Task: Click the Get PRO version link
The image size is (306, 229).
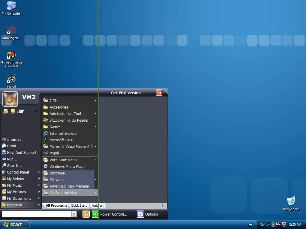Action: (126, 93)
